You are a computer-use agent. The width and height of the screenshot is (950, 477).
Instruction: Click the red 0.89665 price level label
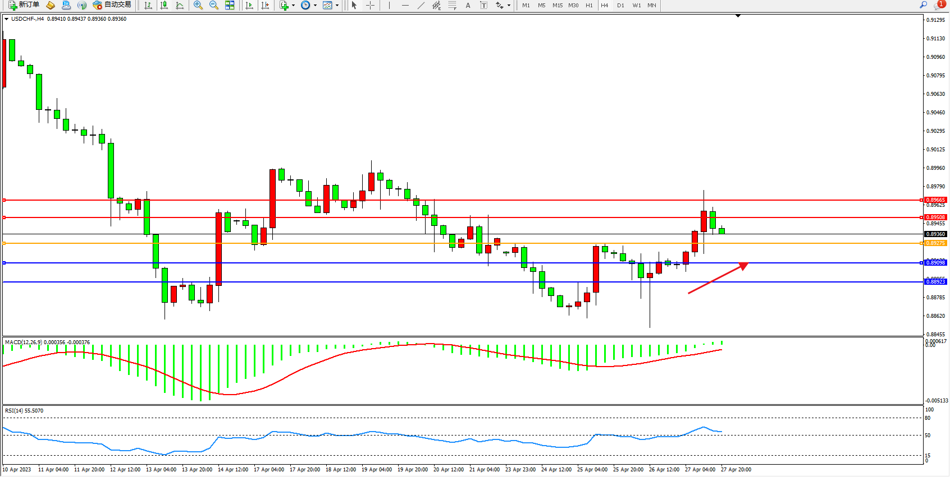(935, 200)
